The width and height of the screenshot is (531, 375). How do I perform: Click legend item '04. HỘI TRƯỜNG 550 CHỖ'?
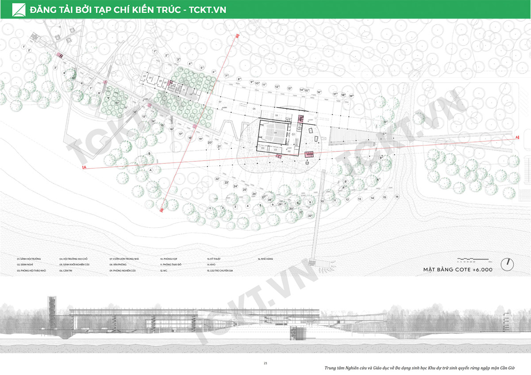(x=75, y=258)
